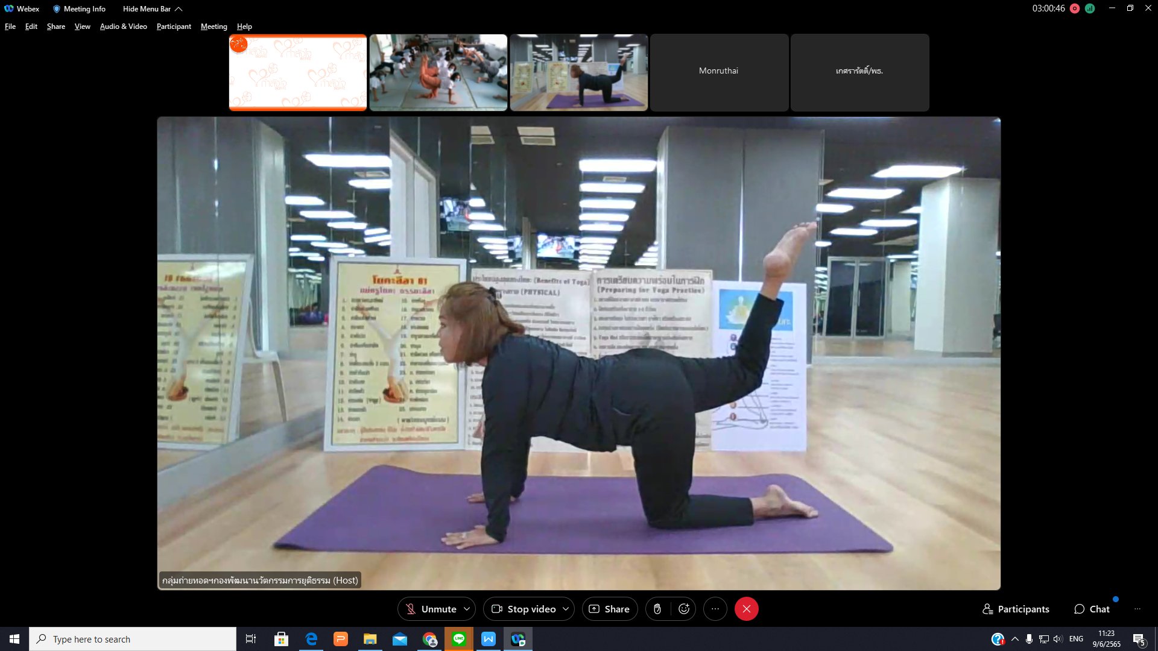Click the red leave meeting button

(x=746, y=609)
